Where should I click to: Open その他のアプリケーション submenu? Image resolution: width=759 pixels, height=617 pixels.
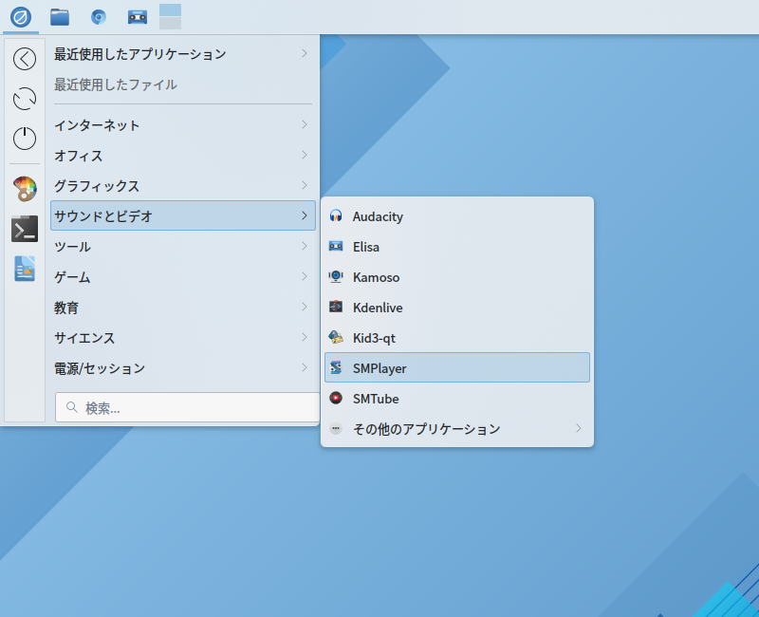pyautogui.click(x=457, y=429)
